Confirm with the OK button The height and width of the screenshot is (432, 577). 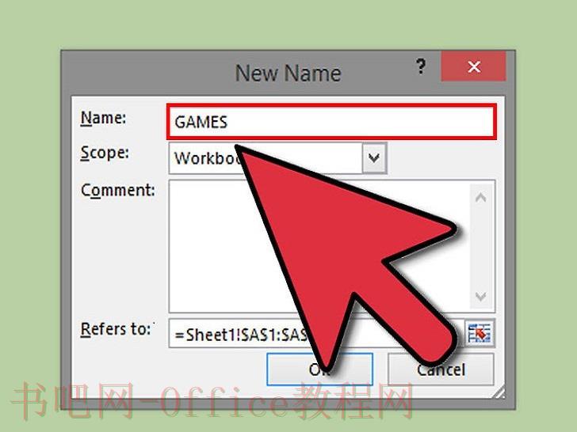pos(319,369)
